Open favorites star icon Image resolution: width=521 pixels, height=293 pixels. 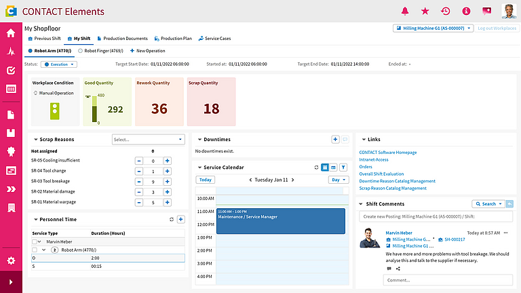point(425,12)
